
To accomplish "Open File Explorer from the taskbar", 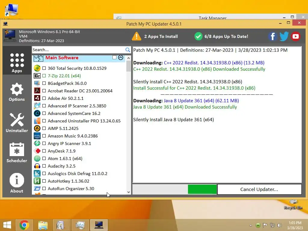I will coord(43,225).
